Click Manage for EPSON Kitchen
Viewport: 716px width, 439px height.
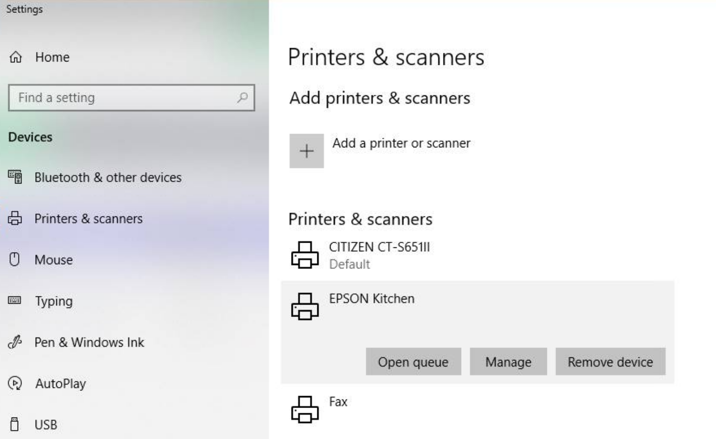508,362
